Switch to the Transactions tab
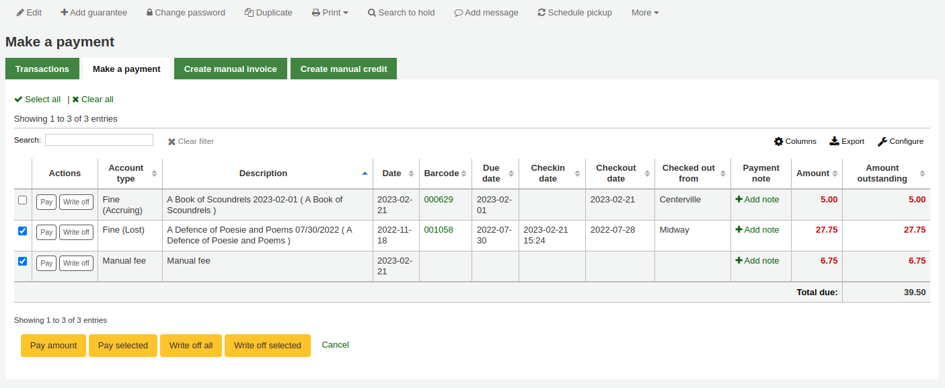The height and width of the screenshot is (388, 945). coord(42,68)
